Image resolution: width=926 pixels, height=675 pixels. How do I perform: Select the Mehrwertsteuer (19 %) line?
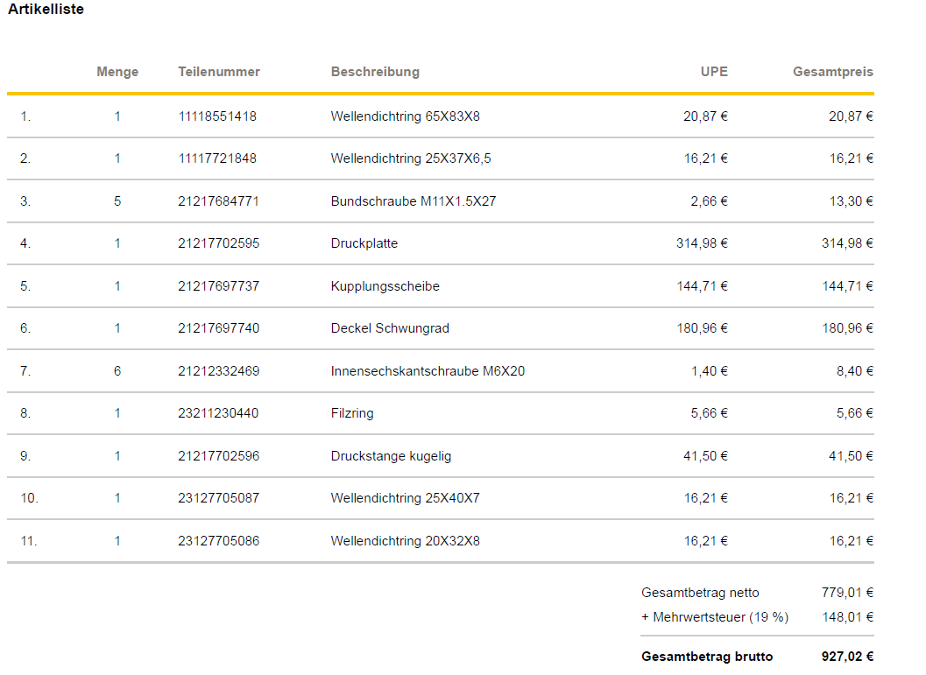click(715, 617)
